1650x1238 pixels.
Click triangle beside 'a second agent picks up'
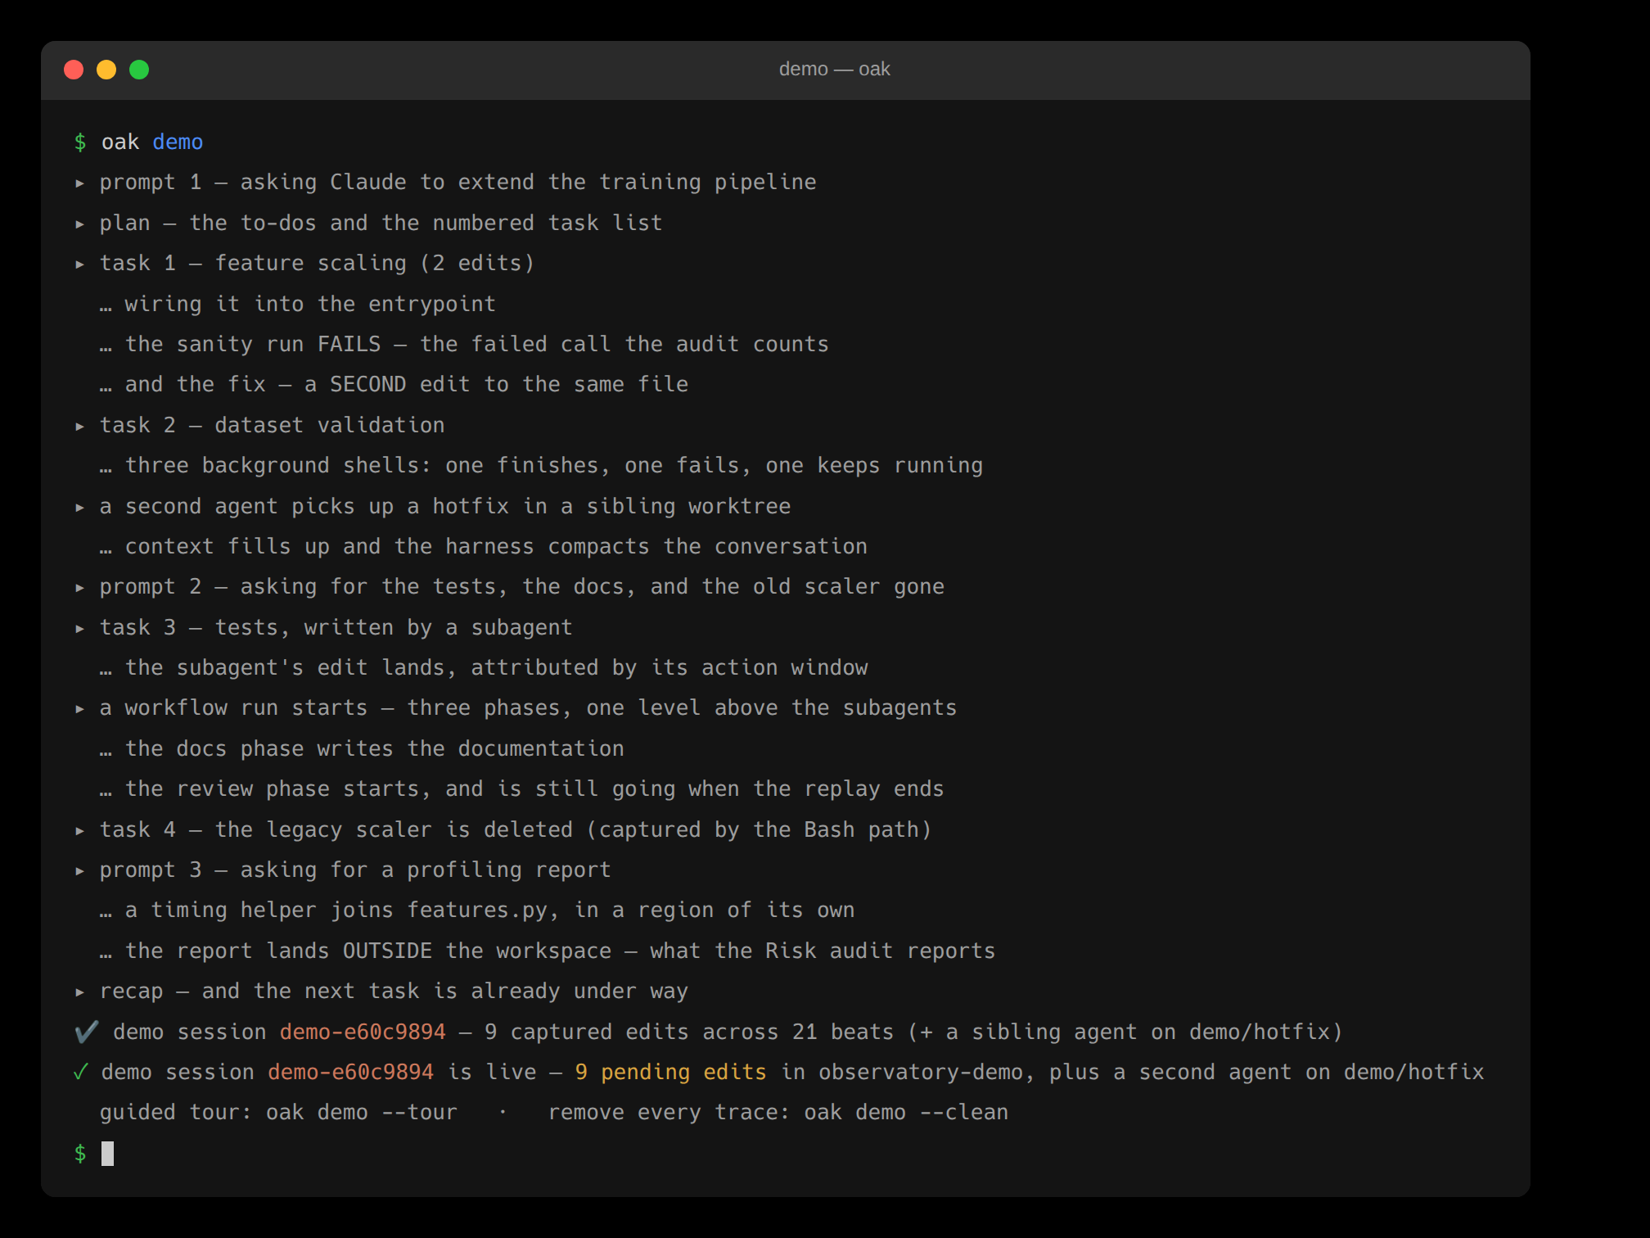[x=79, y=507]
